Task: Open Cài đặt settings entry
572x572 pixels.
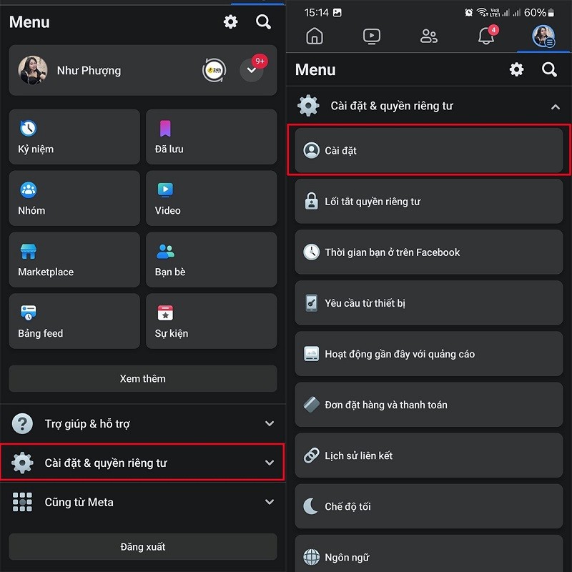Action: (x=428, y=149)
